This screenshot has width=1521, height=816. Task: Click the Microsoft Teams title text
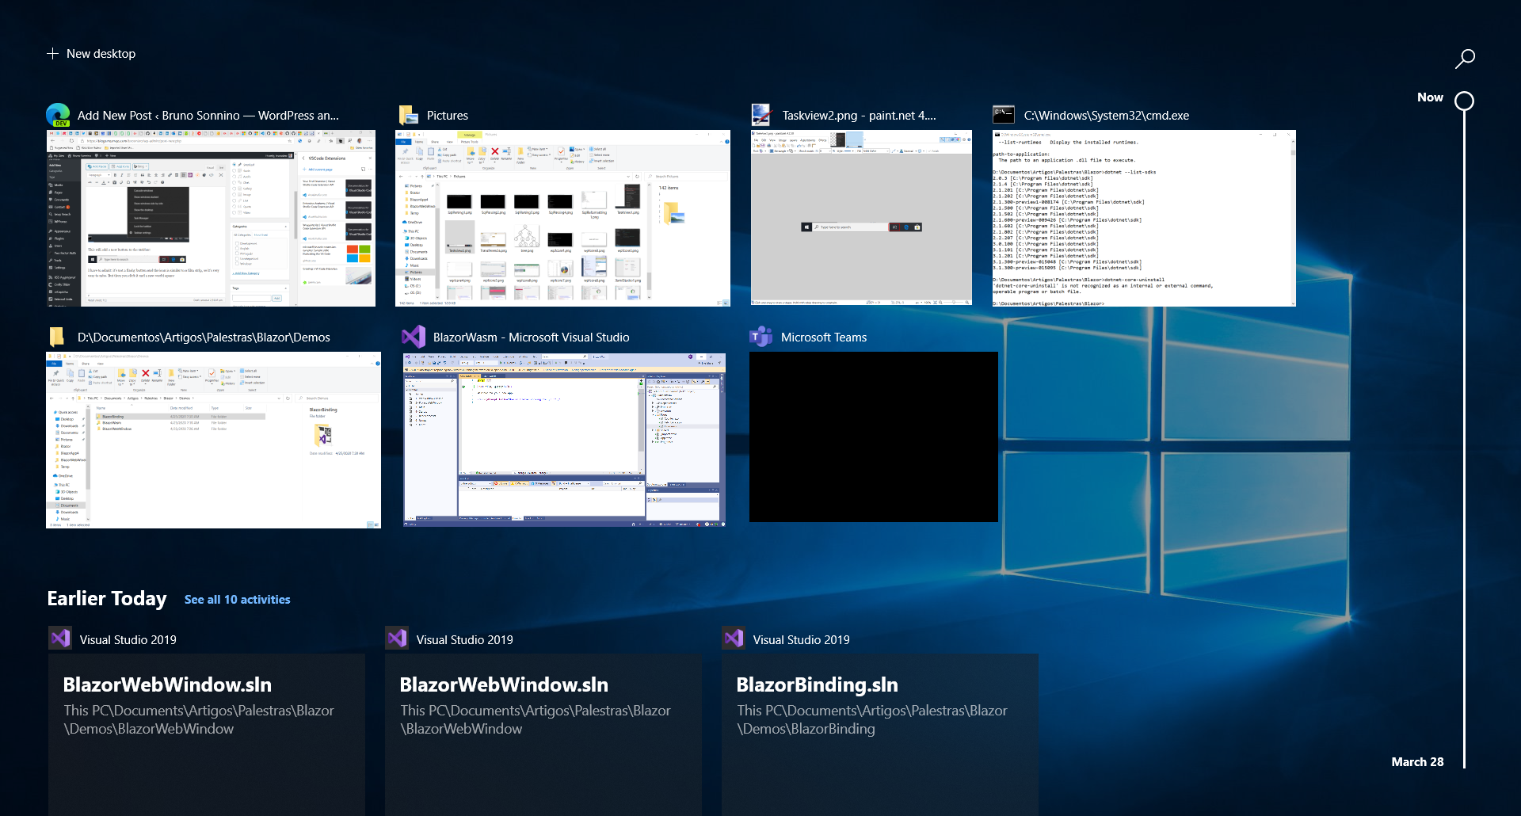click(x=824, y=337)
